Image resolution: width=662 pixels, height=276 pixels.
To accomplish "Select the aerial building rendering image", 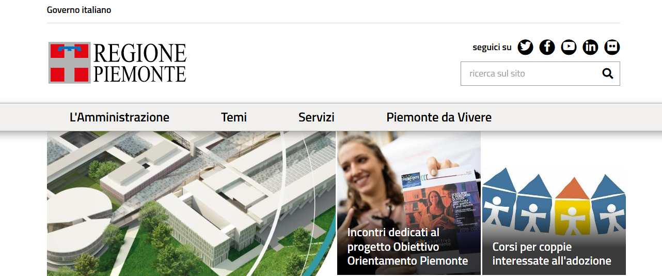I will (x=191, y=203).
